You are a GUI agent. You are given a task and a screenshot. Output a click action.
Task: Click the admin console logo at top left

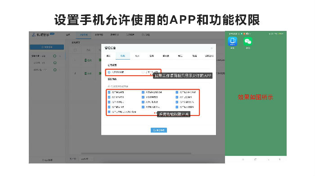pos(43,34)
